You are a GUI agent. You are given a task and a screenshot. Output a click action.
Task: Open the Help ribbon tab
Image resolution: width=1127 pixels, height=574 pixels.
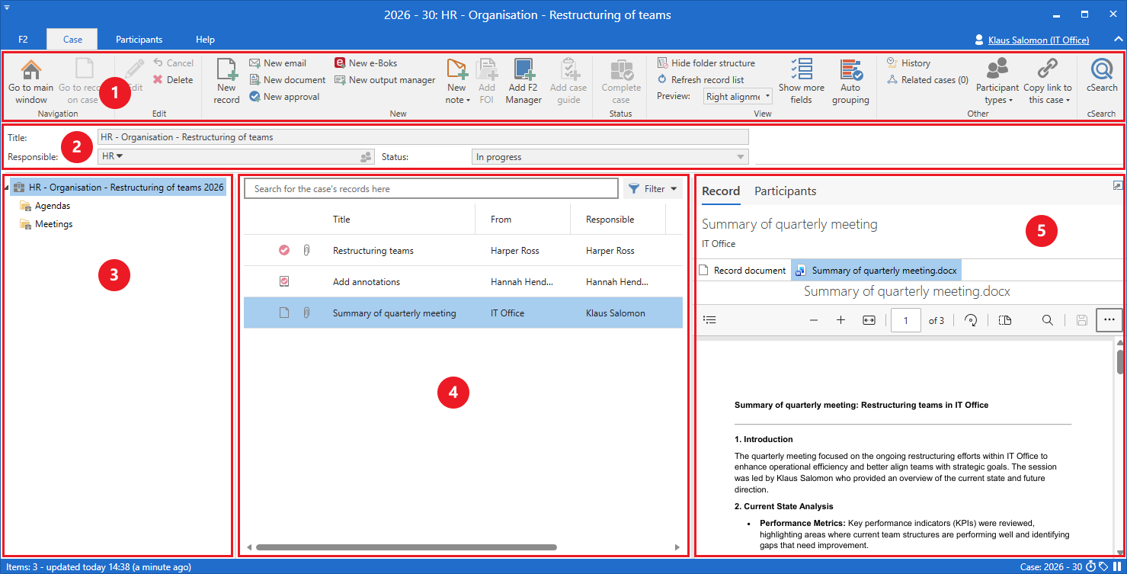pyautogui.click(x=205, y=40)
